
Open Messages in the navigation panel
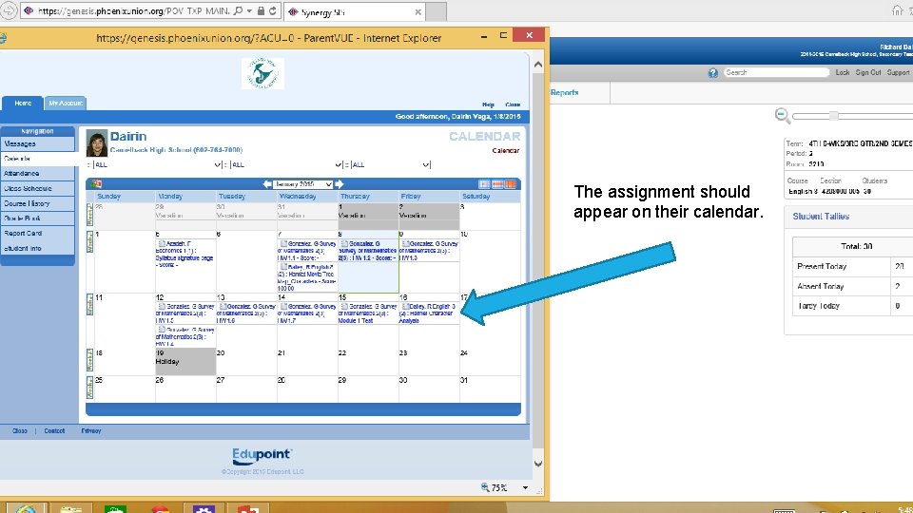point(38,143)
